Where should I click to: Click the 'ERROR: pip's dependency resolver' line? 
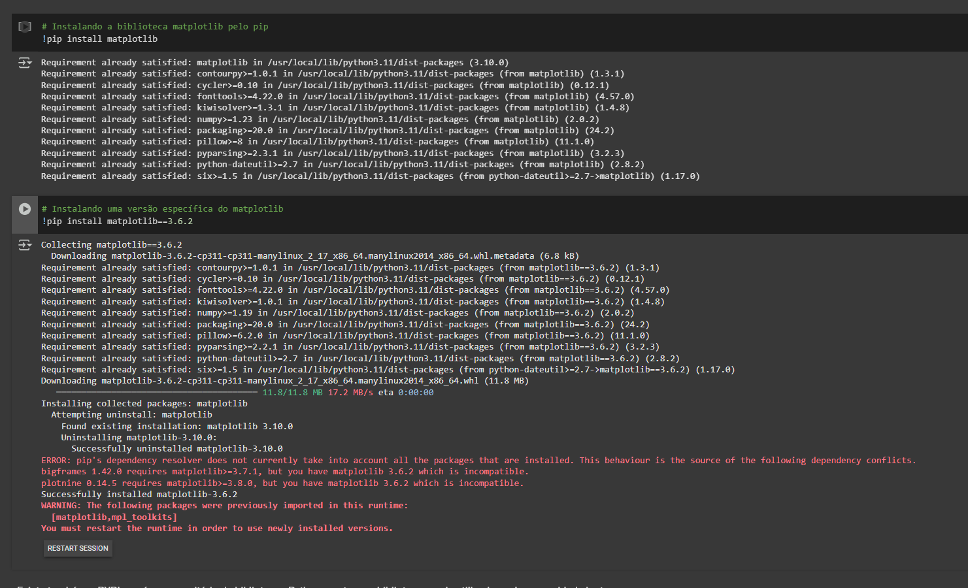478,461
